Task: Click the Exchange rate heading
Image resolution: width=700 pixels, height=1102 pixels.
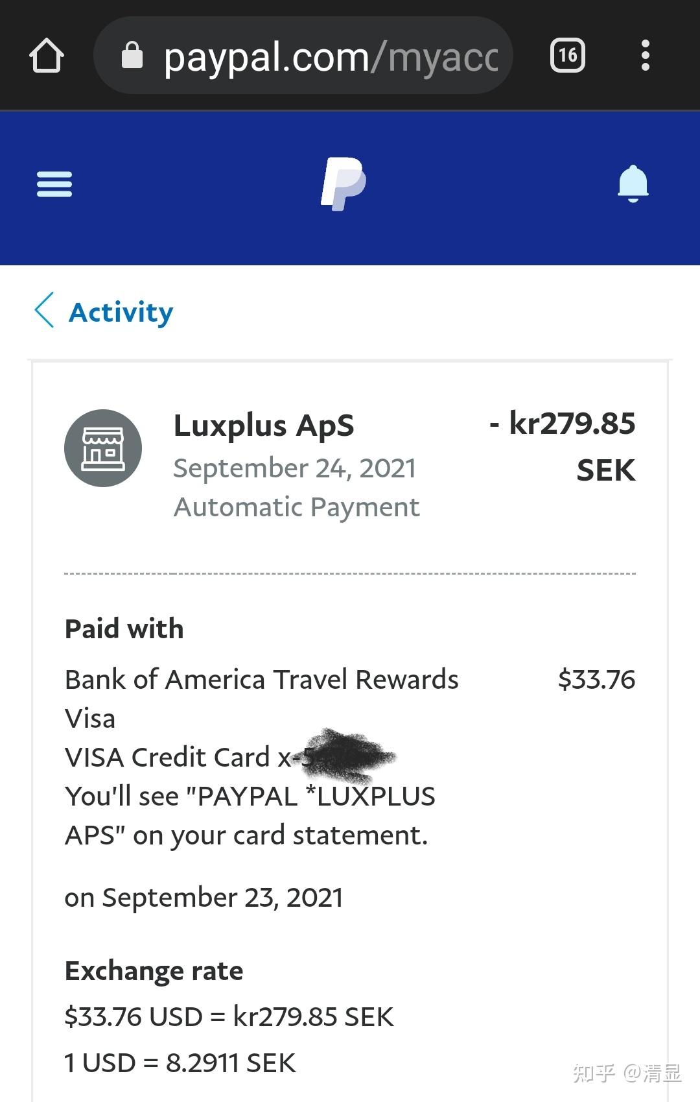Action: pyautogui.click(x=152, y=971)
